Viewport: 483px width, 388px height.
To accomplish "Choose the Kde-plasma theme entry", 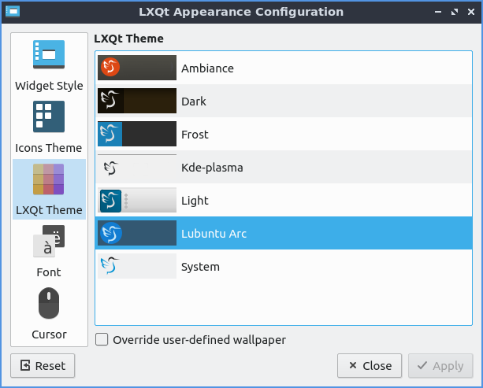I will pyautogui.click(x=212, y=168).
